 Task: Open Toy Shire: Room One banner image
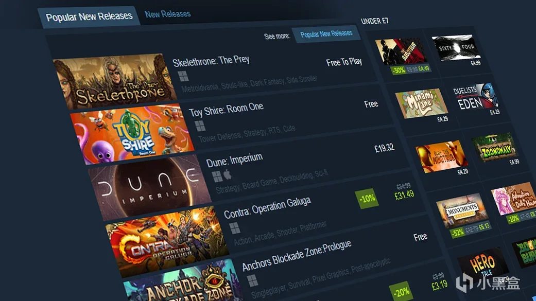[133, 133]
